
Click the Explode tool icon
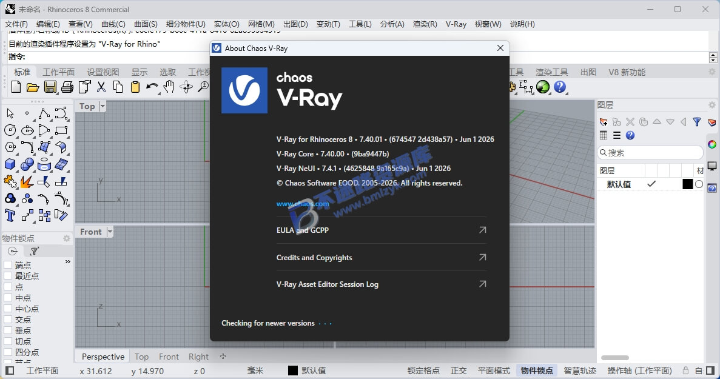click(27, 182)
